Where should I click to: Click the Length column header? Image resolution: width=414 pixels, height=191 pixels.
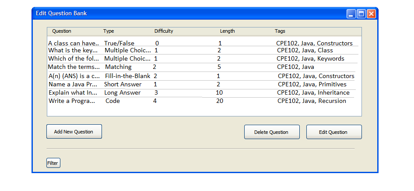pyautogui.click(x=227, y=31)
